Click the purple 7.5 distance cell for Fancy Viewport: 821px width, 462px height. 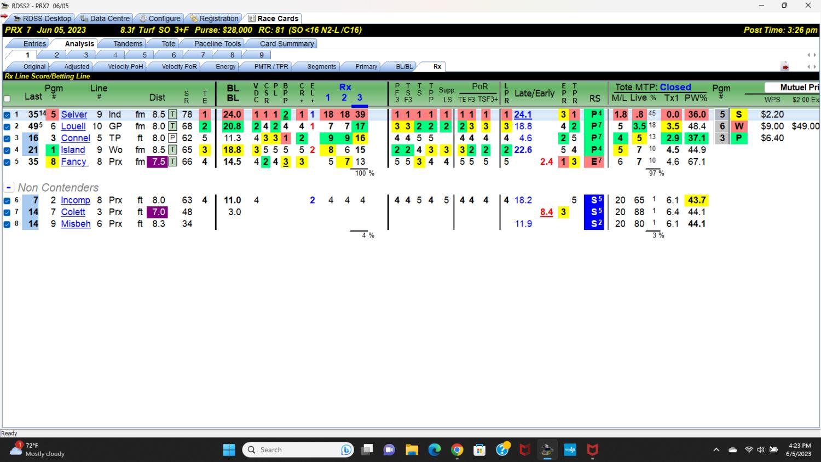coord(157,161)
